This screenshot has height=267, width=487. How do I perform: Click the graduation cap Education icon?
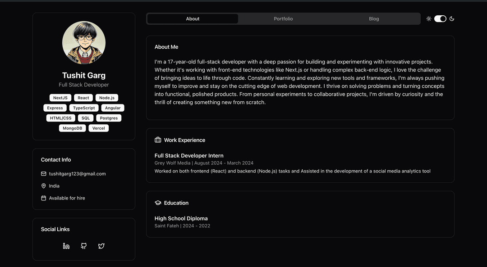point(158,203)
